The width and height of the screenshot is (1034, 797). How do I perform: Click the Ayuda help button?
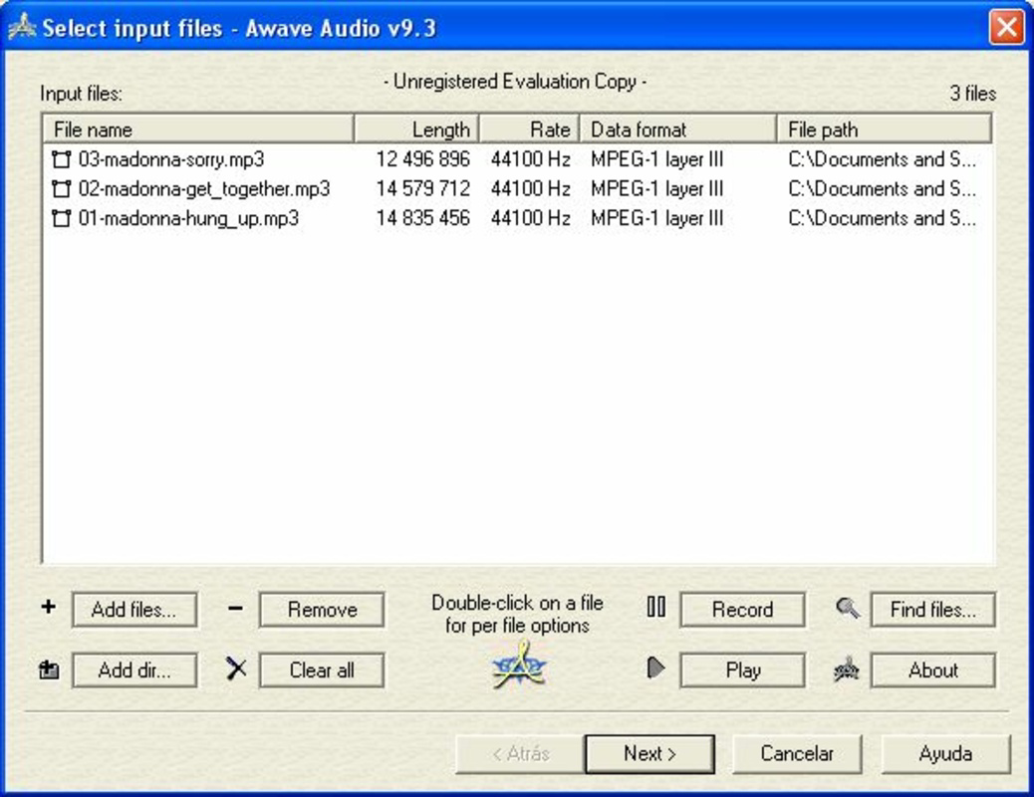(x=945, y=753)
